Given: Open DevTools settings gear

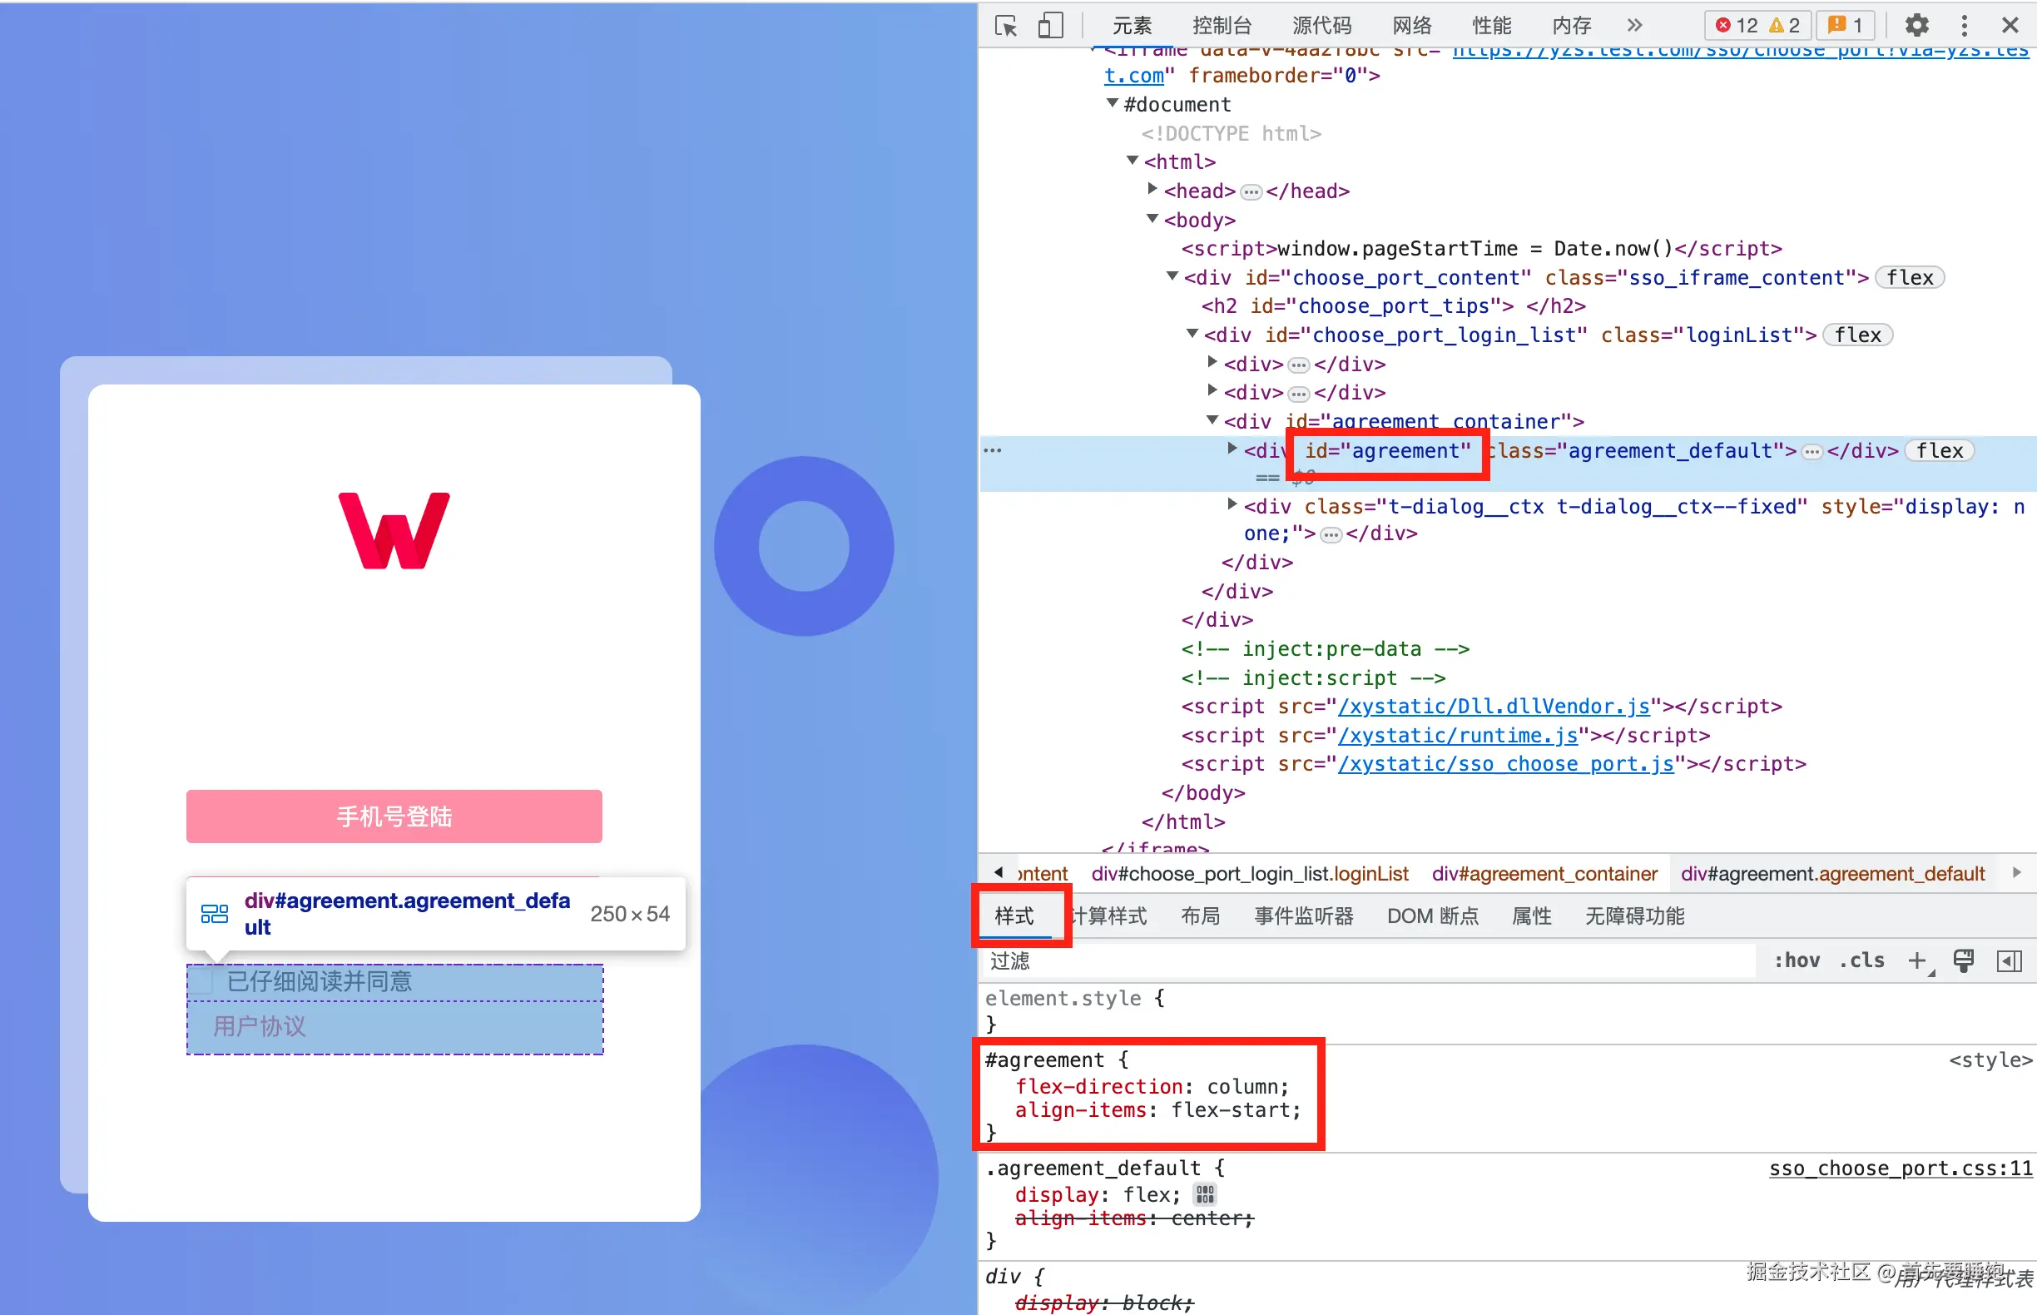Looking at the screenshot, I should click(1916, 26).
